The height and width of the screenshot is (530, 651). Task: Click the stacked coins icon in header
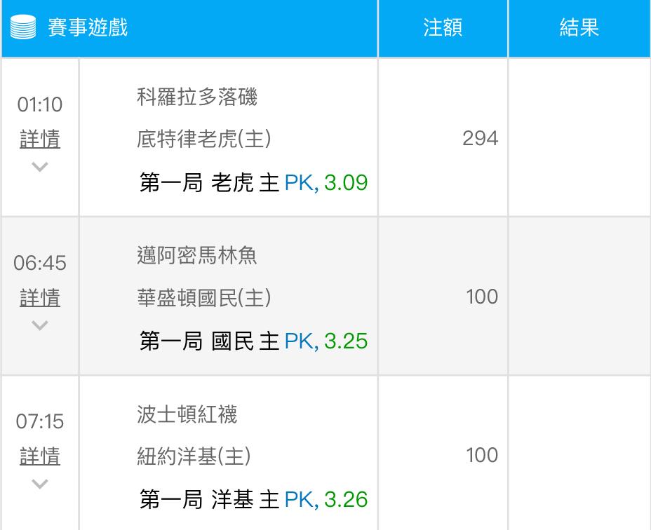(x=23, y=29)
